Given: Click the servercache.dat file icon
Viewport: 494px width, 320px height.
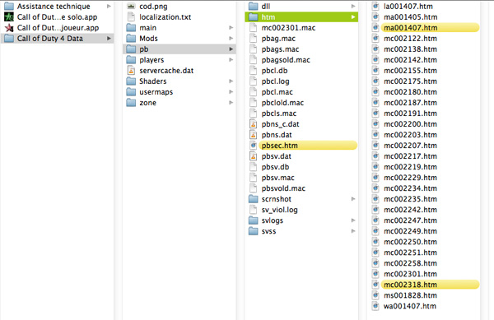Looking at the screenshot, I should coord(131,71).
